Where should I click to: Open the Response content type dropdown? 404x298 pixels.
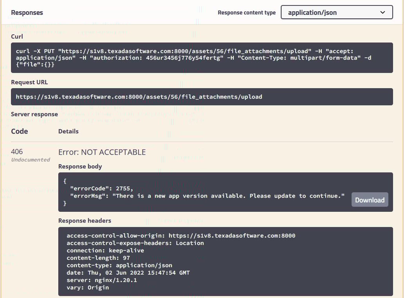pos(336,12)
